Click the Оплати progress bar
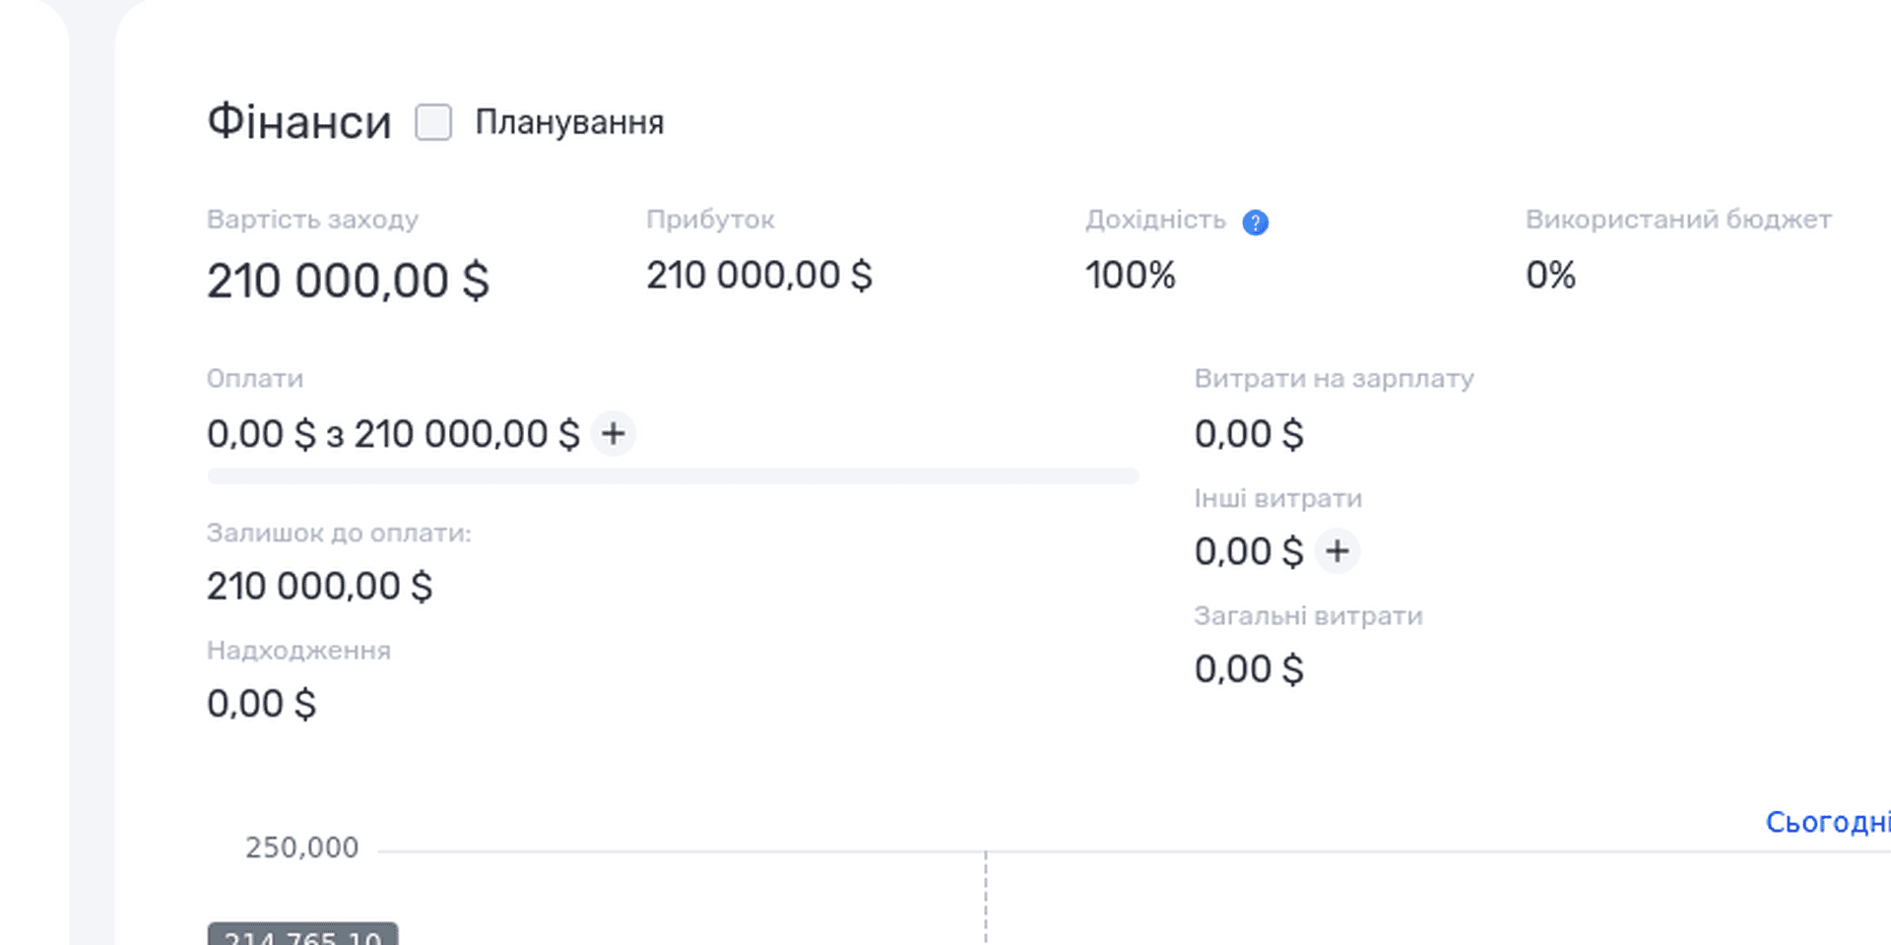 [673, 476]
